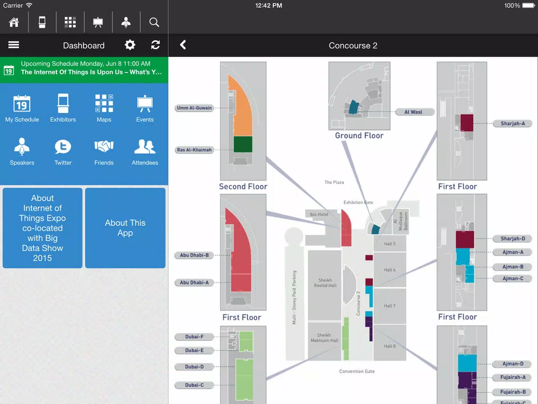Open the My Schedule calendar icon
This screenshot has width=538, height=404.
[22, 103]
